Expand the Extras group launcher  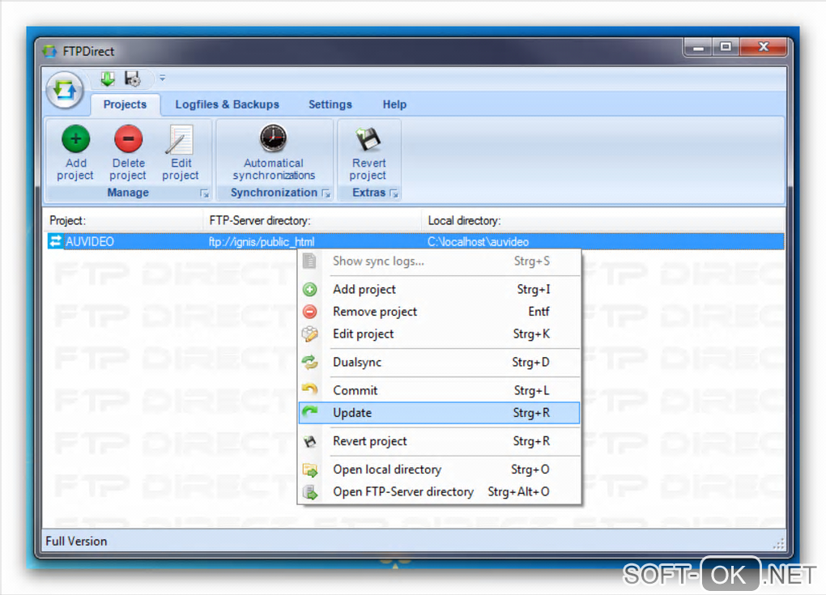[394, 193]
